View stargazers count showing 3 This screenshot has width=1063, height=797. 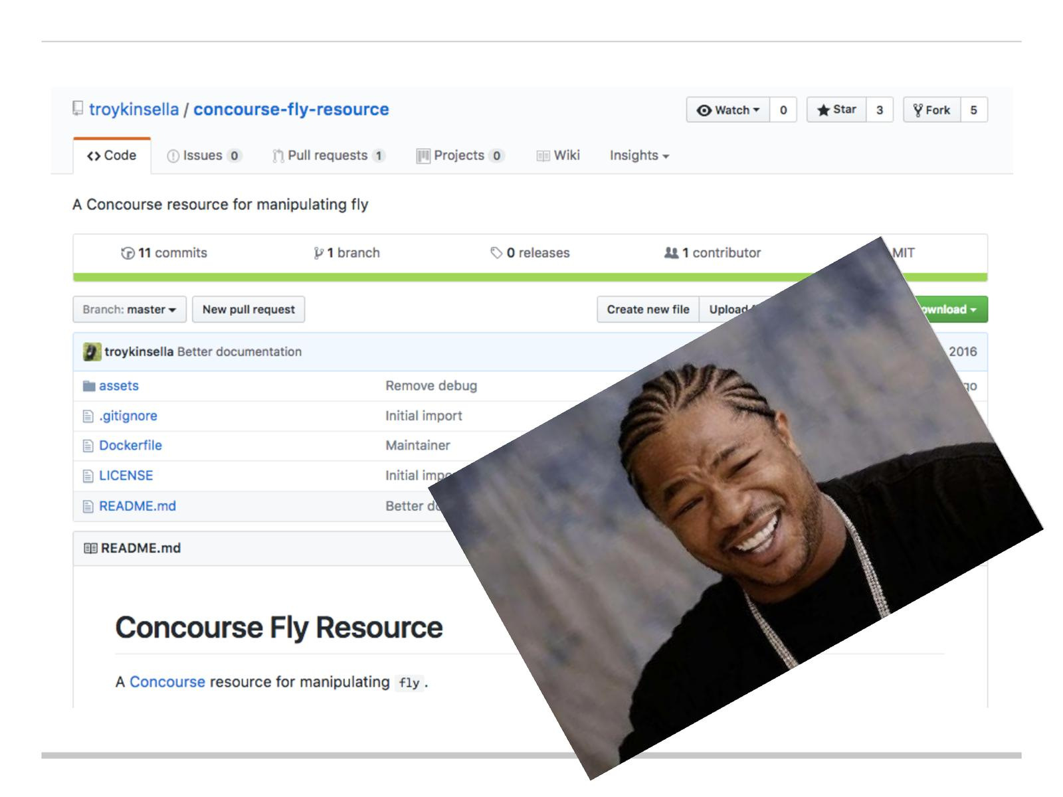click(880, 110)
